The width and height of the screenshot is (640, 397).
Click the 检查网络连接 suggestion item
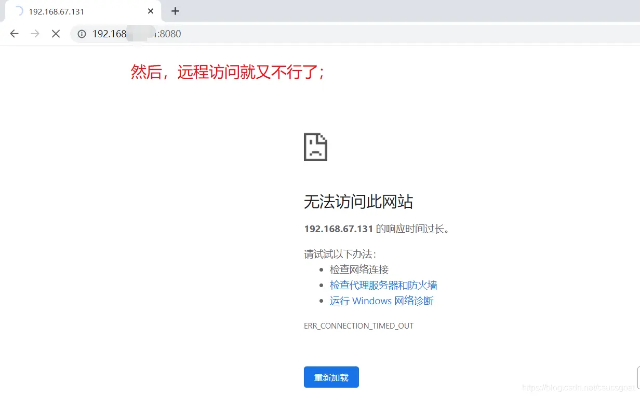[359, 270]
